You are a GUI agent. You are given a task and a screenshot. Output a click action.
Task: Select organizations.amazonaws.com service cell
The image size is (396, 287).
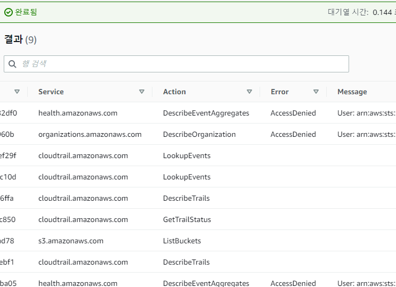point(90,134)
